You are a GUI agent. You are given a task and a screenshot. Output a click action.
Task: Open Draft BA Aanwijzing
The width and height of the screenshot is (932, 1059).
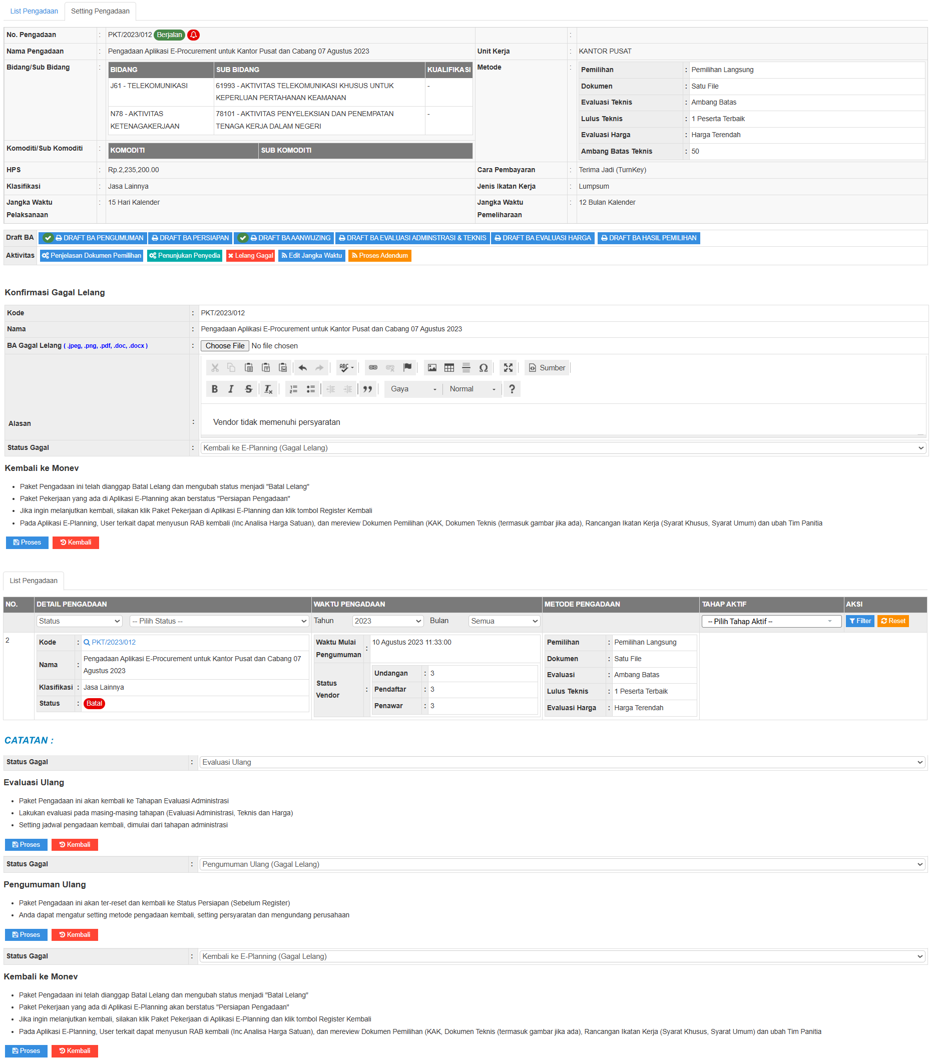coord(284,238)
